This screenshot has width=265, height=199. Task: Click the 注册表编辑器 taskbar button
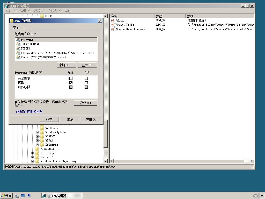pyautogui.click(x=62, y=196)
